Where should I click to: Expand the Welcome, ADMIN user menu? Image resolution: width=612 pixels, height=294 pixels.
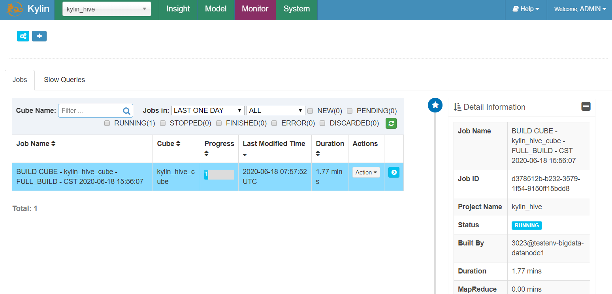tap(580, 9)
